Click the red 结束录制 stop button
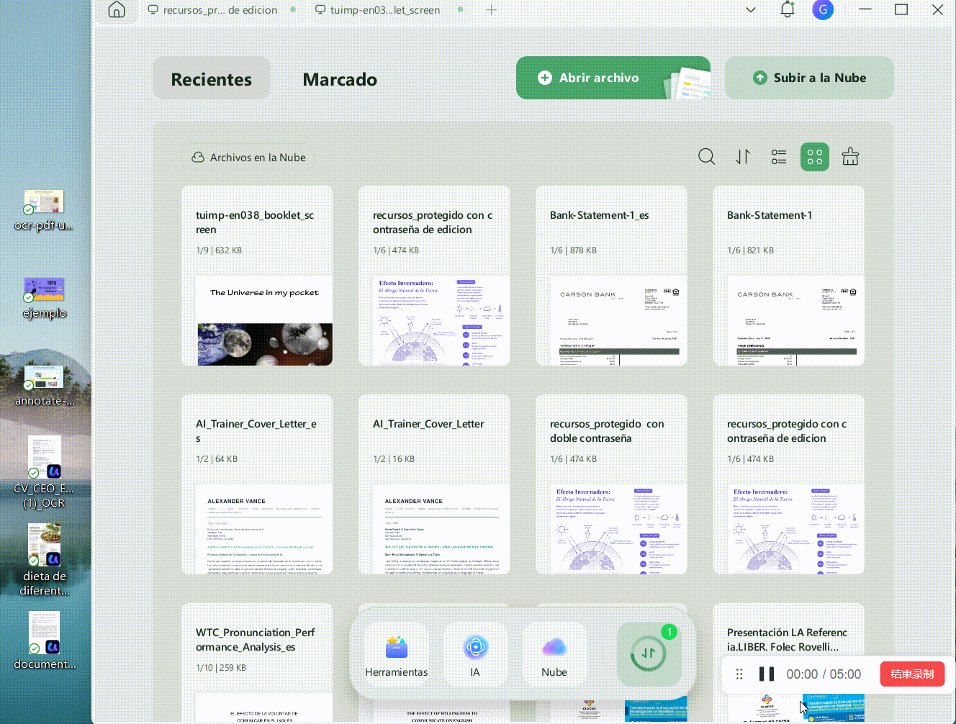 (x=912, y=674)
